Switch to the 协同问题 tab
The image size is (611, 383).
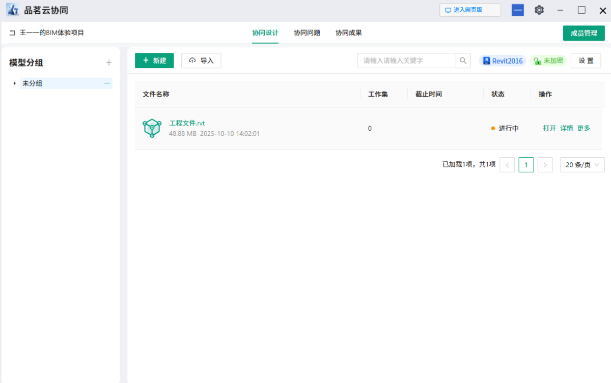[307, 33]
